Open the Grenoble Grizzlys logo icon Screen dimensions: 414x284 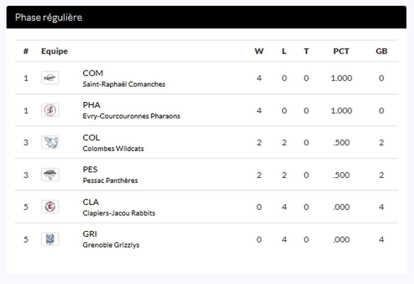[50, 239]
